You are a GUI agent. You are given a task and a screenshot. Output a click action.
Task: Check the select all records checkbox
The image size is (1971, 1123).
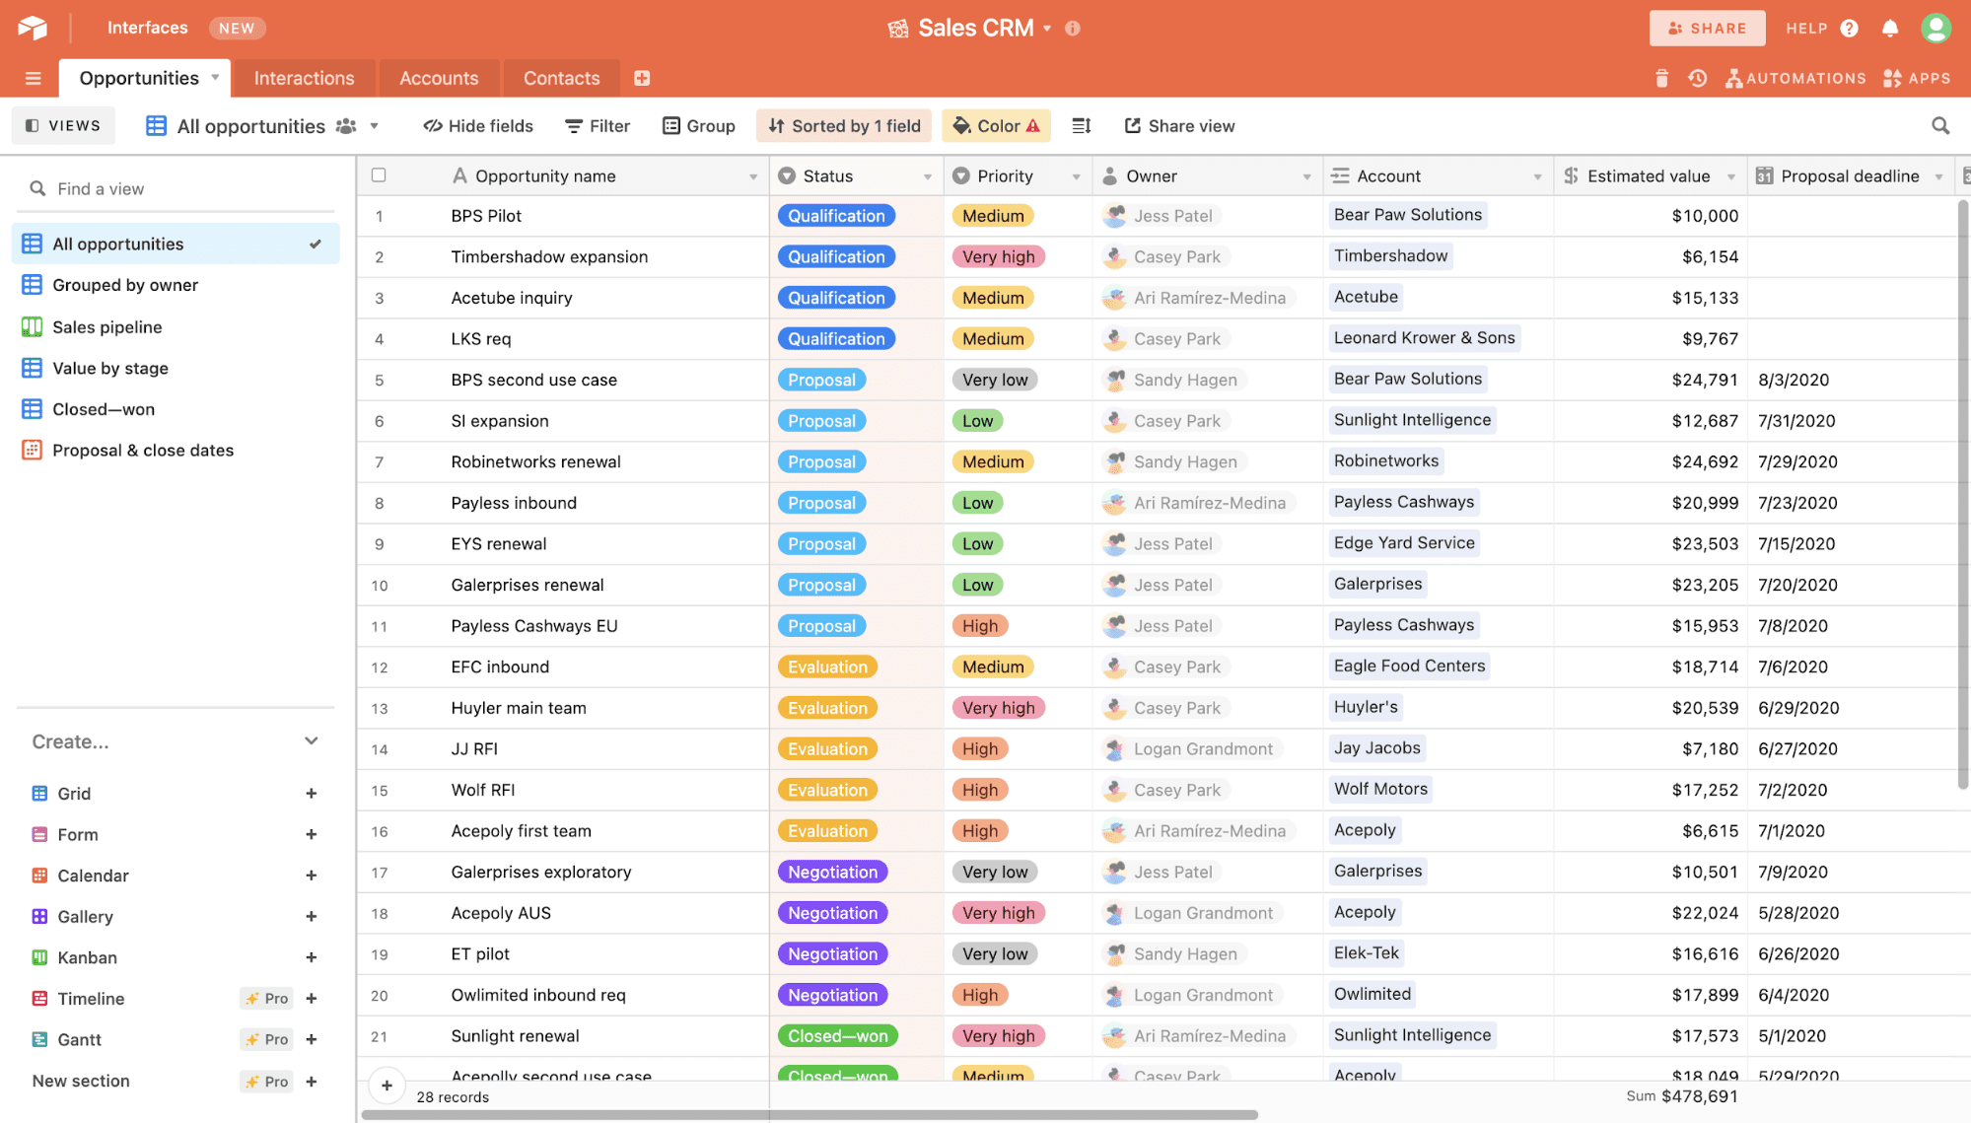pos(379,175)
